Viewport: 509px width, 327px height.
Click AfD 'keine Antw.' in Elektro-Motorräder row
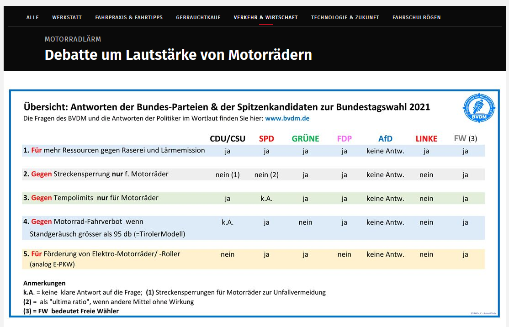tap(385, 255)
